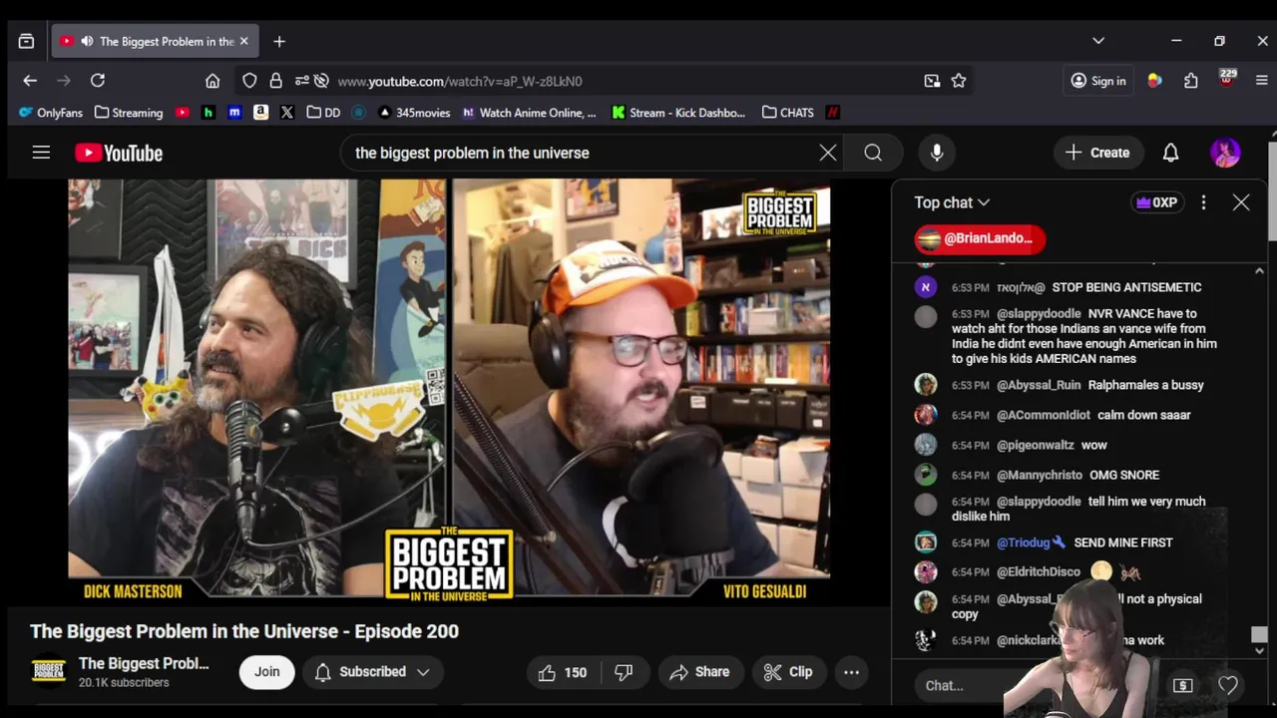
Task: Open the Watch Anime Online bookmark
Action: (529, 113)
